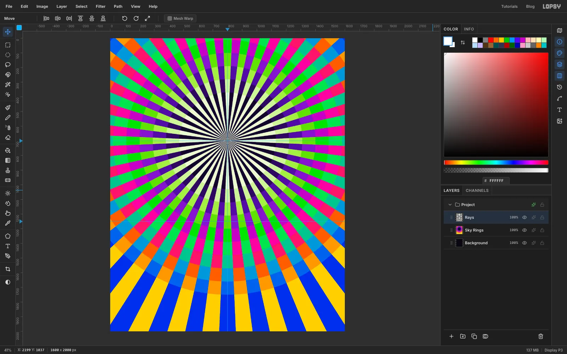Click the undo arrow icon

[125, 18]
